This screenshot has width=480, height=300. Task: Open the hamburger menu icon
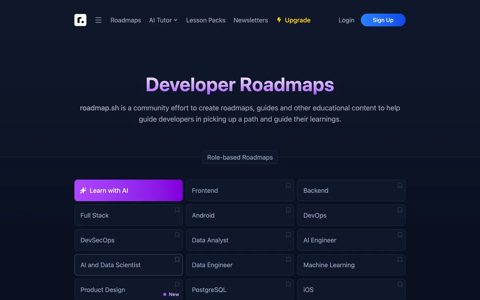point(98,20)
